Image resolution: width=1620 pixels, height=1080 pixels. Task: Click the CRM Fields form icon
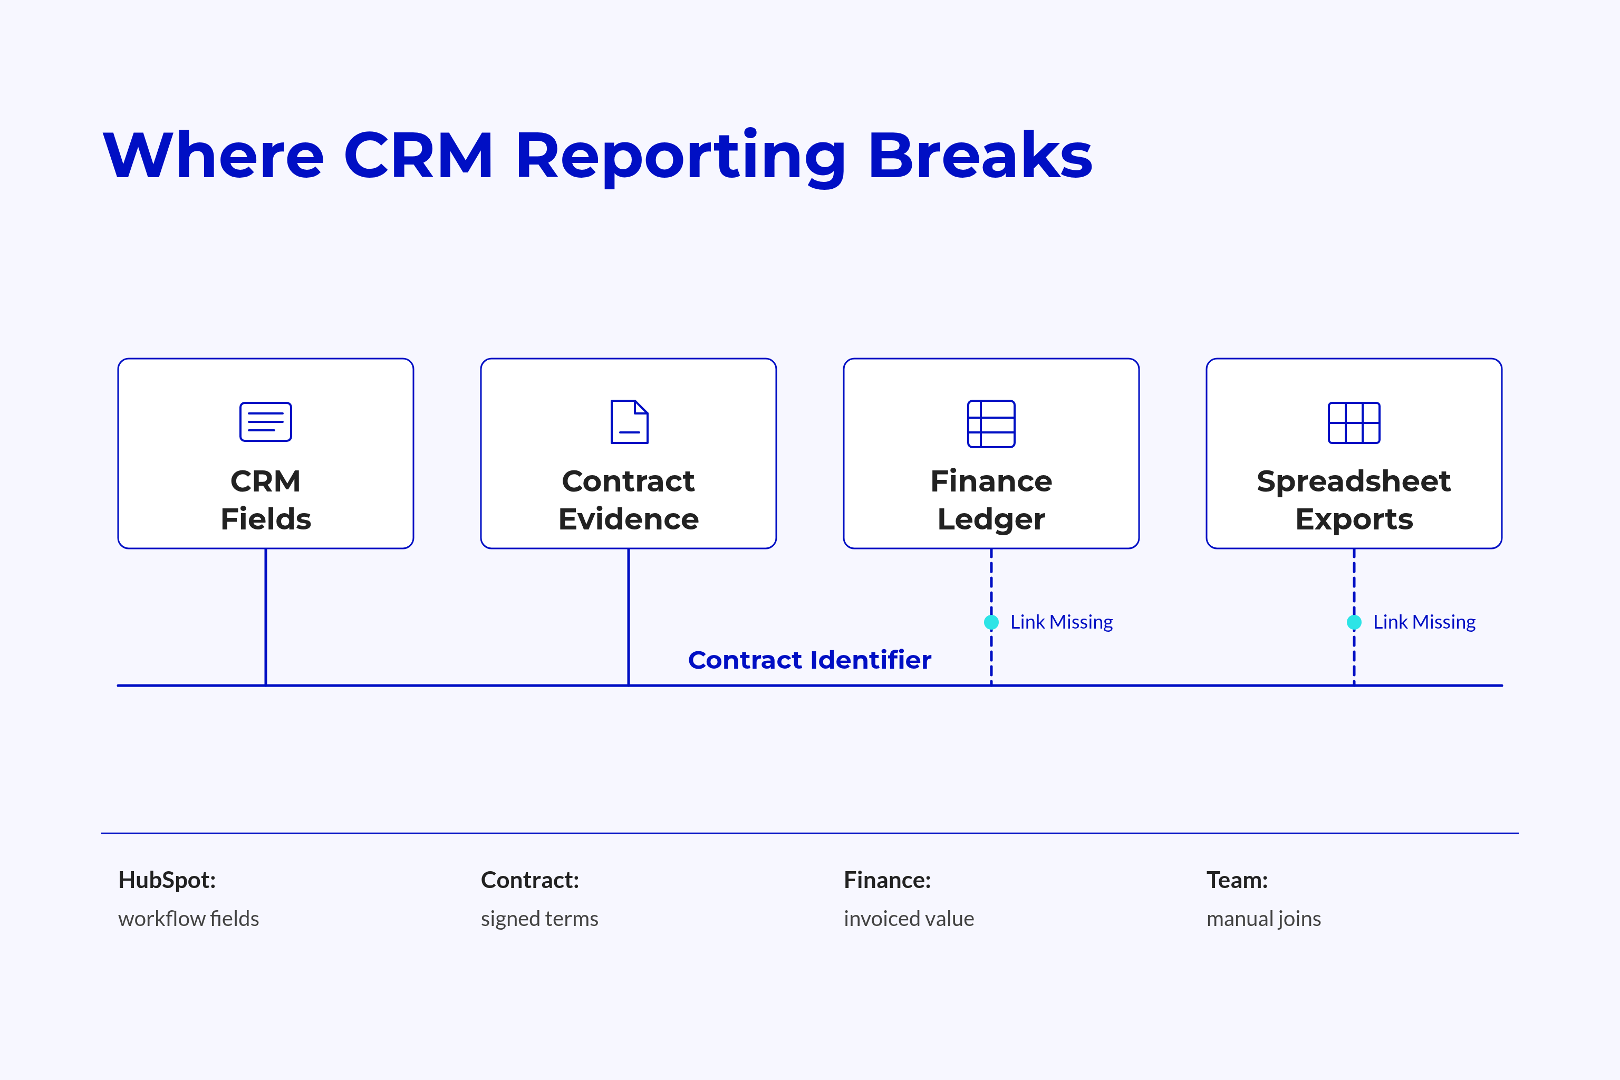266,421
